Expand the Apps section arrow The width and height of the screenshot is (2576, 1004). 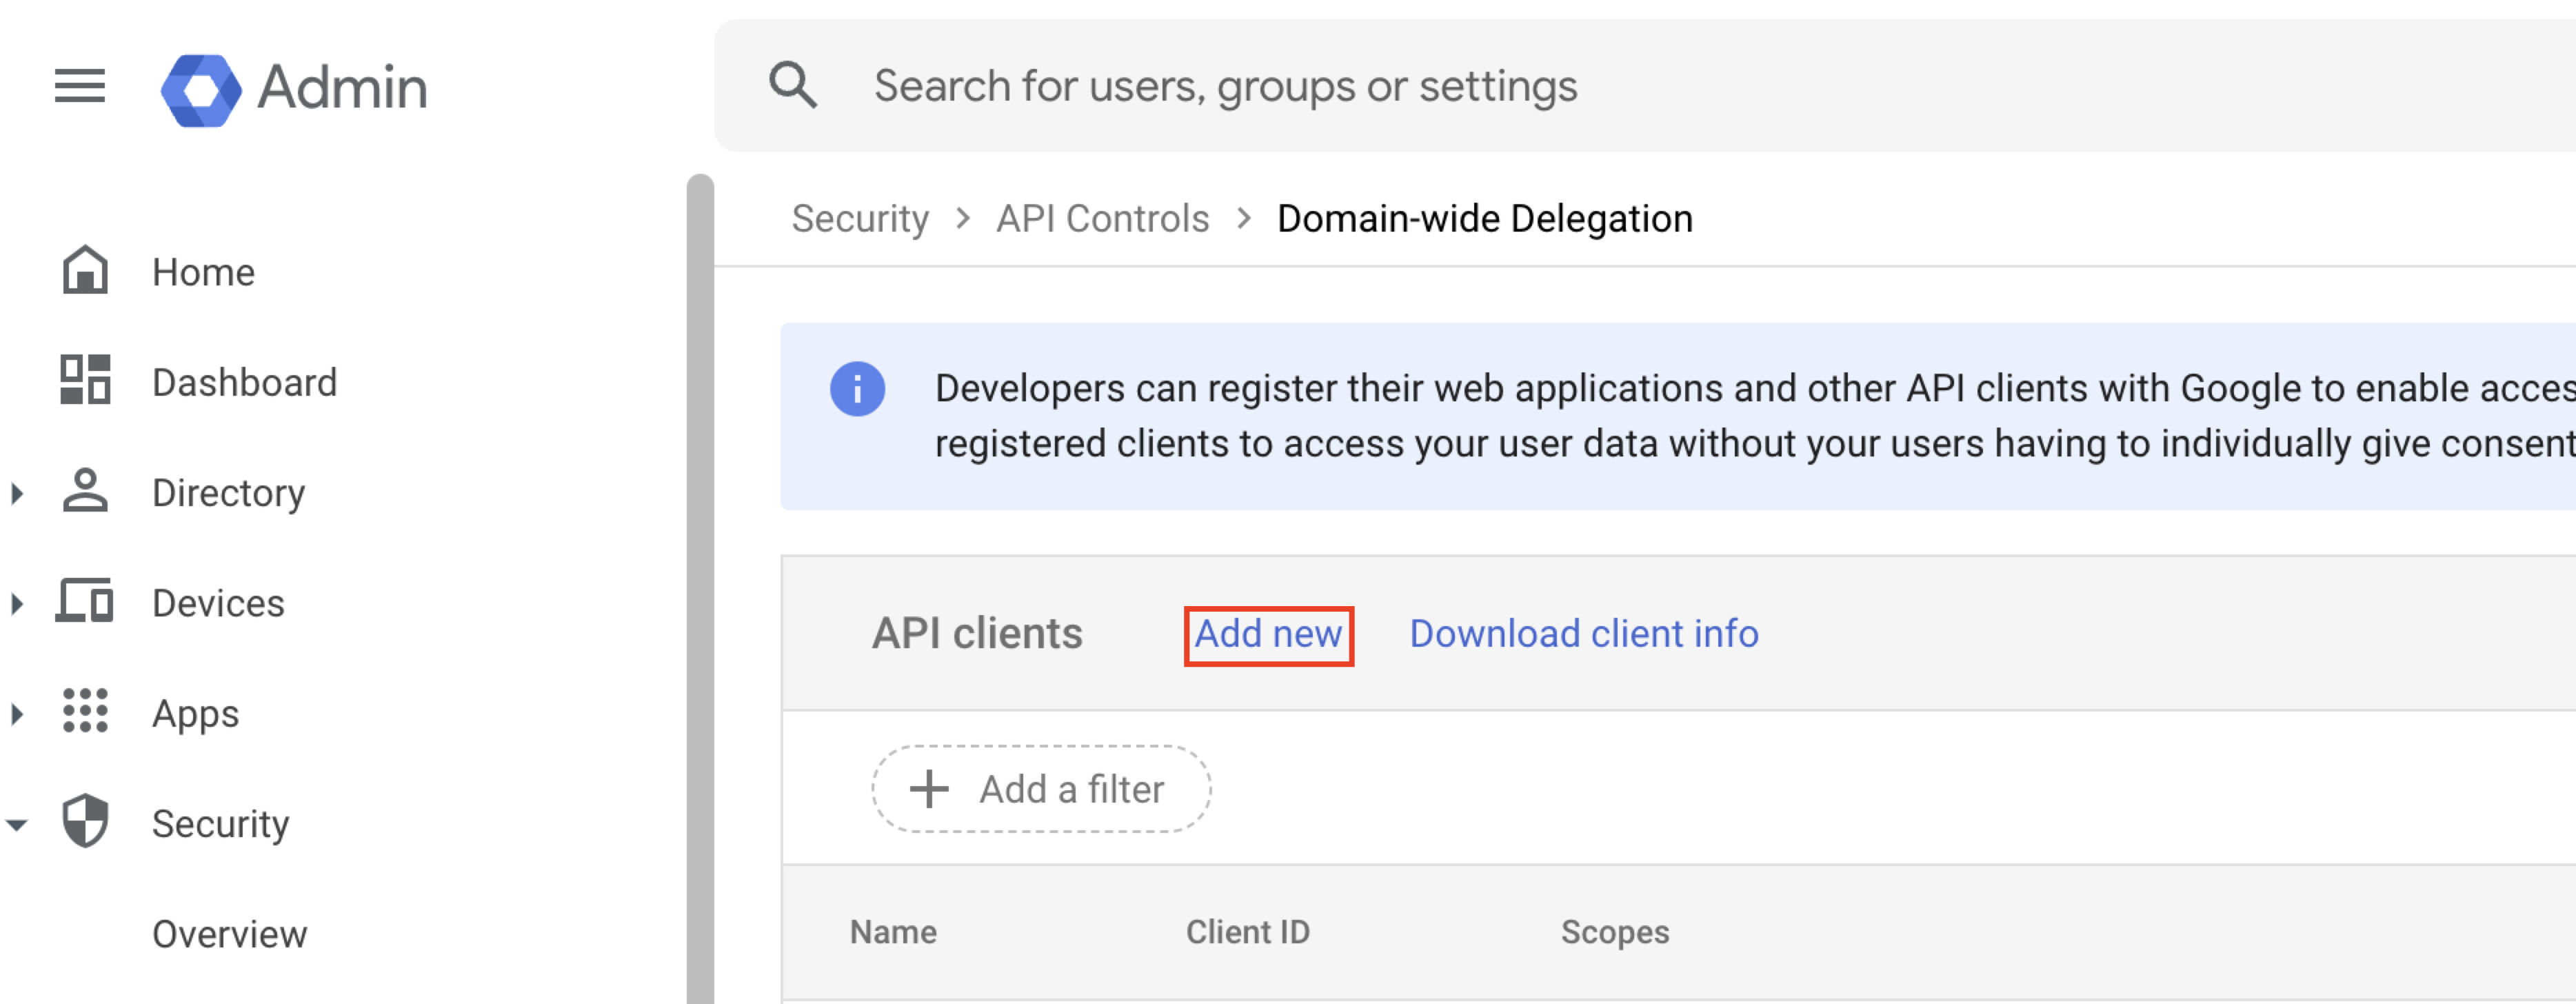tap(17, 713)
